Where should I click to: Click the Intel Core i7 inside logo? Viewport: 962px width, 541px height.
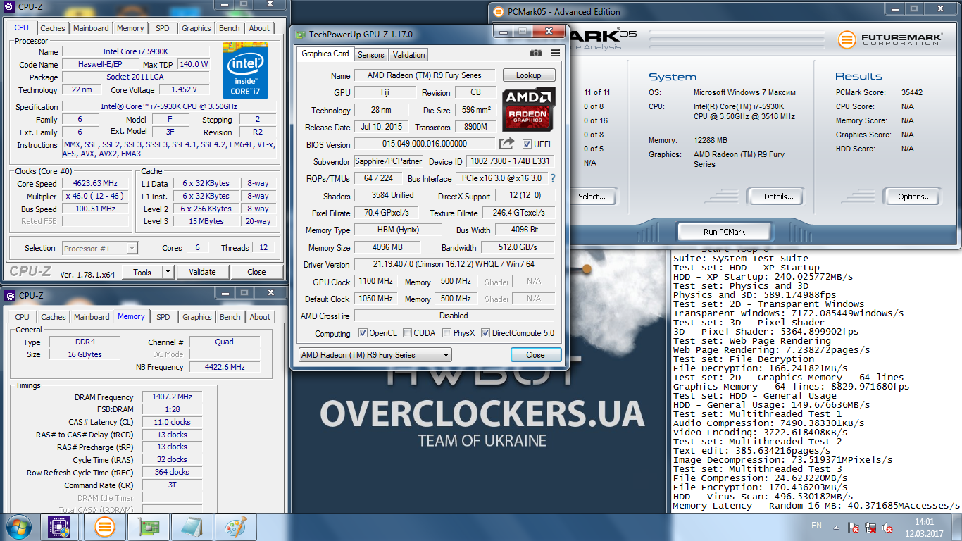click(x=245, y=70)
